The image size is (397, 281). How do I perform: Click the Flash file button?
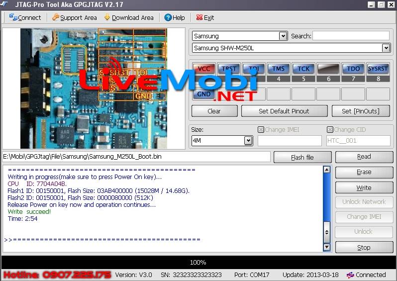pos(302,158)
